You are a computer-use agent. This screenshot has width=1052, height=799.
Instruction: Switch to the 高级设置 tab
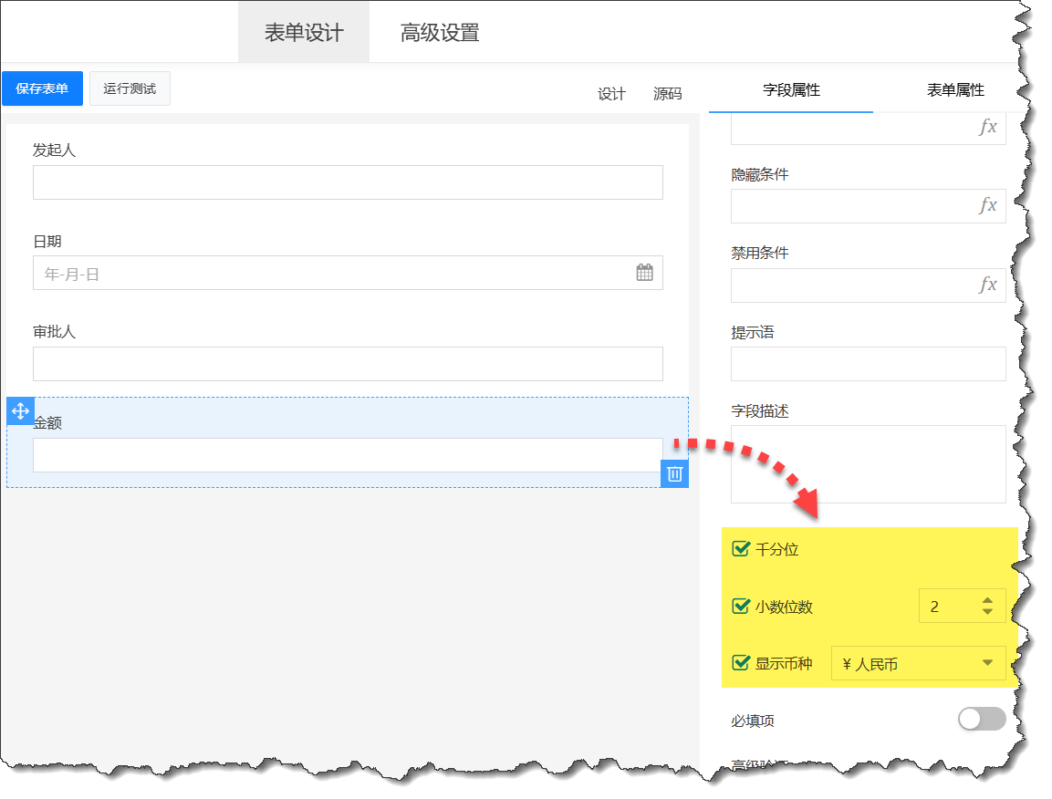439,33
